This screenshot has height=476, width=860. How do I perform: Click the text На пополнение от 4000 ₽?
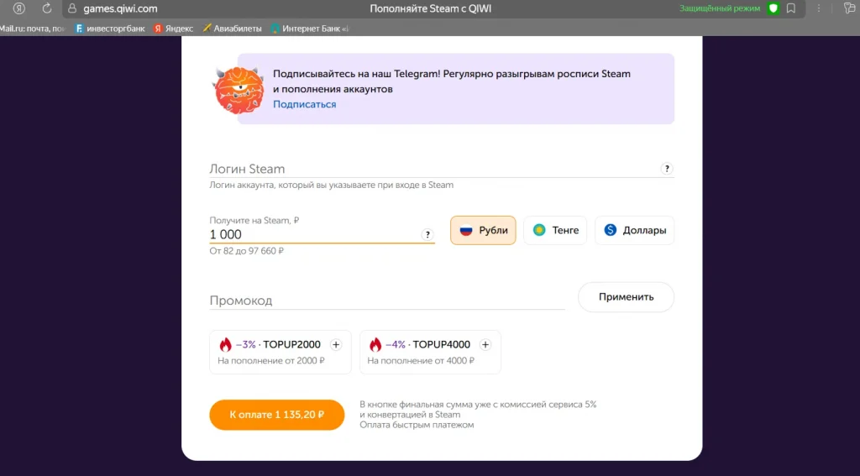(x=421, y=361)
